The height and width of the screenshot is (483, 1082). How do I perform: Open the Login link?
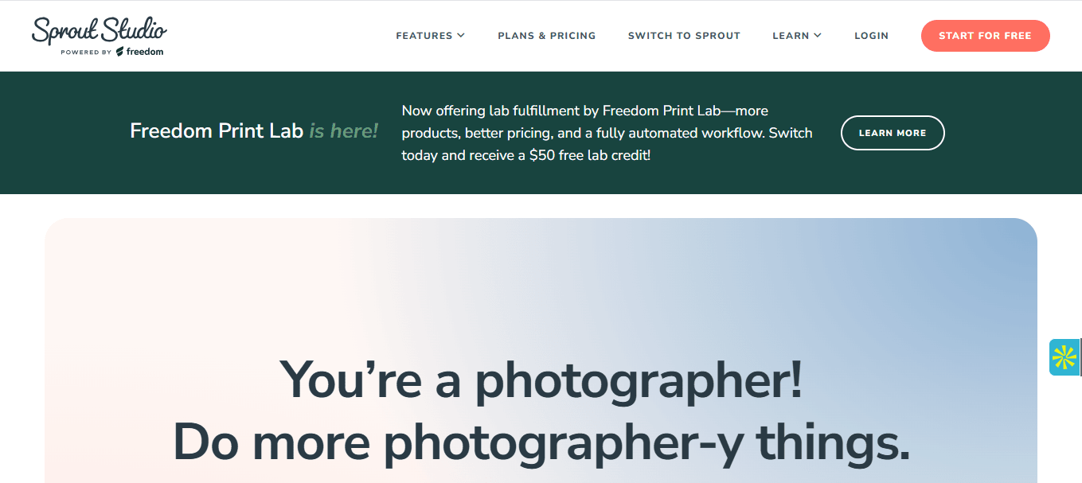871,36
